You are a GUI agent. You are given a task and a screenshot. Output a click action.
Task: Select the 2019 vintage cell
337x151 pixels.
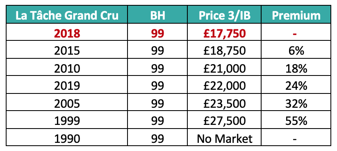point(67,84)
